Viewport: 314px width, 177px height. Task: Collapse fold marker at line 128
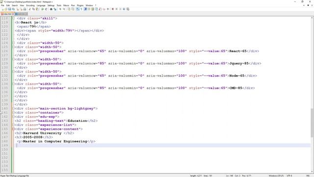pyautogui.click(x=13, y=59)
